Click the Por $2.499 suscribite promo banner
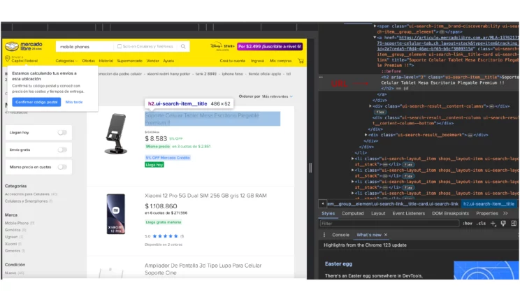 pyautogui.click(x=270, y=46)
